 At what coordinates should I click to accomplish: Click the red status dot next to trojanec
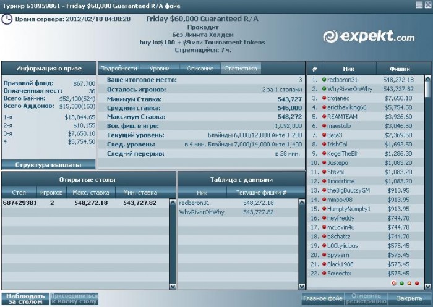tap(324, 98)
